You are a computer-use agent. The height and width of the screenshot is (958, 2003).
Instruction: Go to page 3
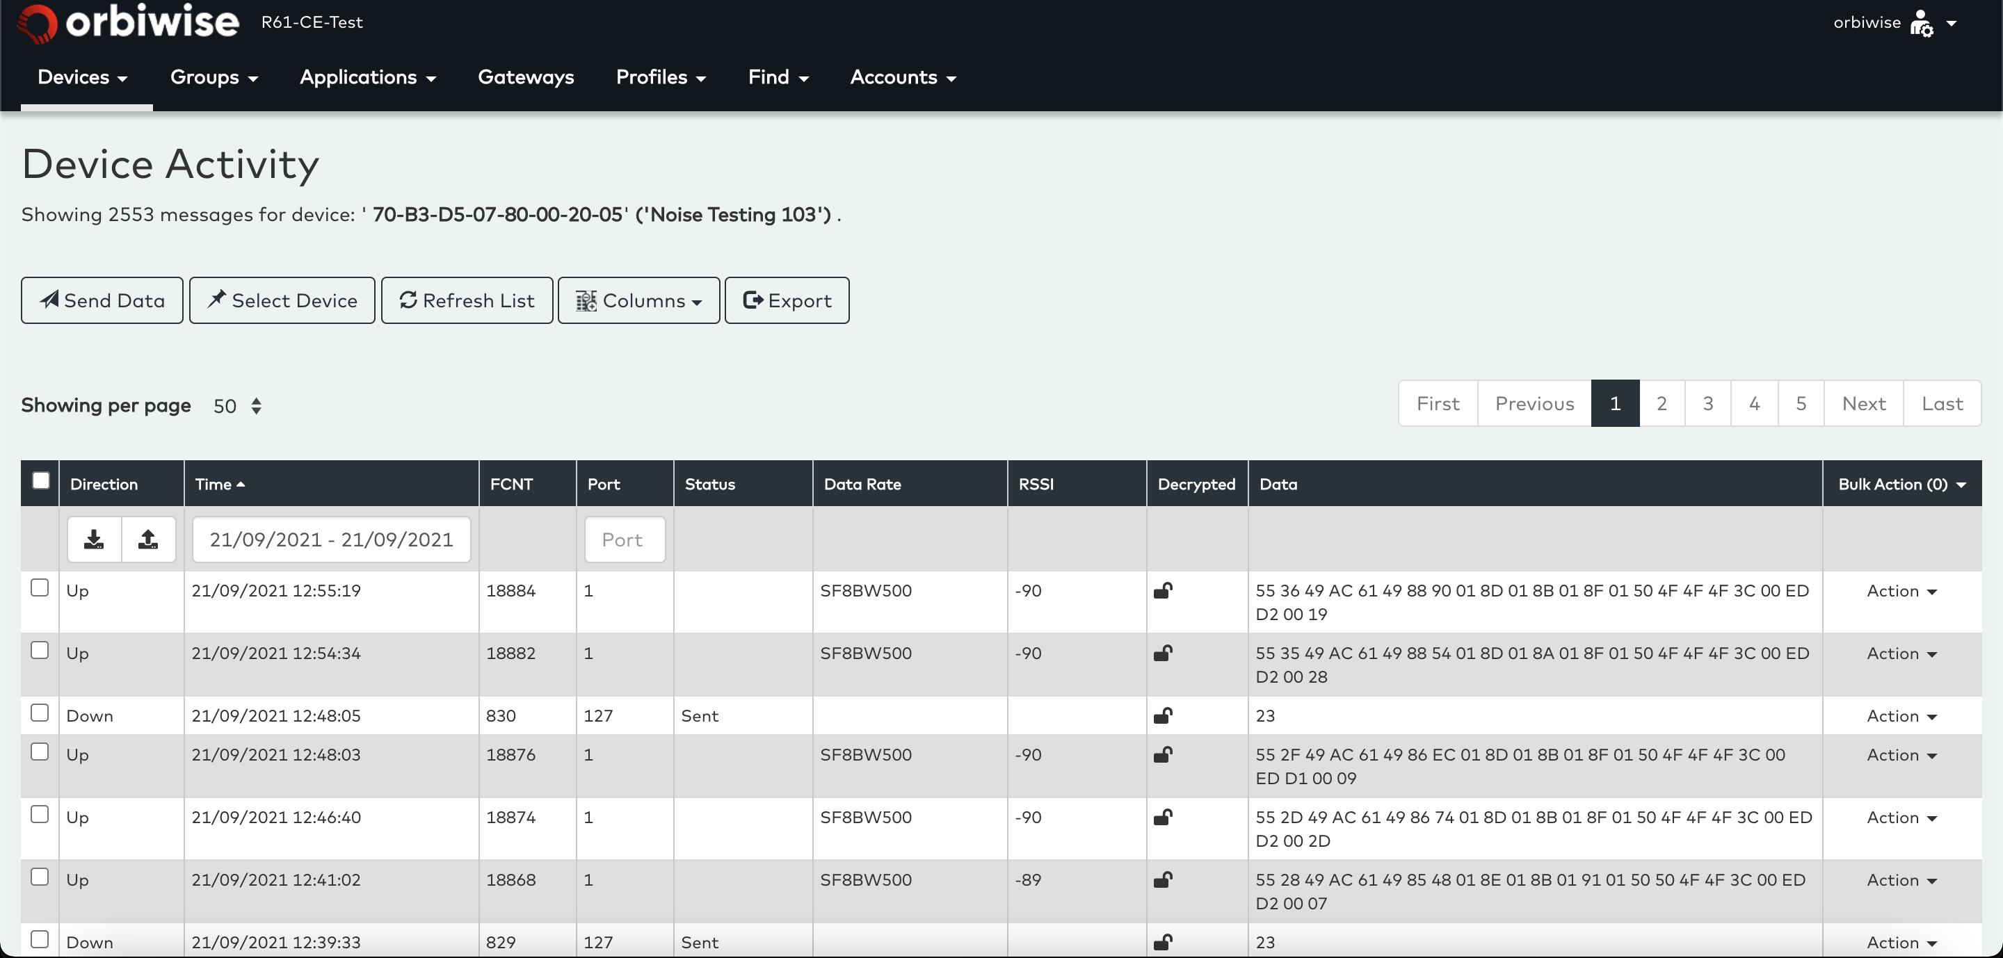1707,403
